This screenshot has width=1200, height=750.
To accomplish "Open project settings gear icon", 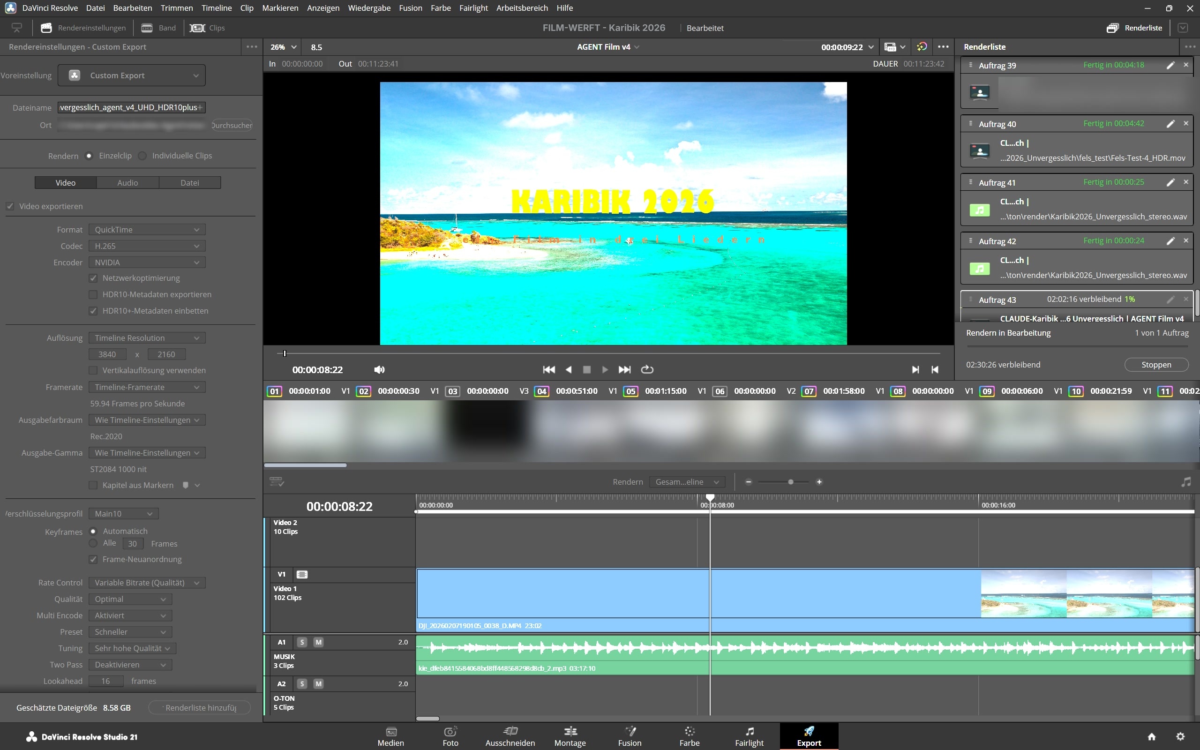I will 1181,736.
